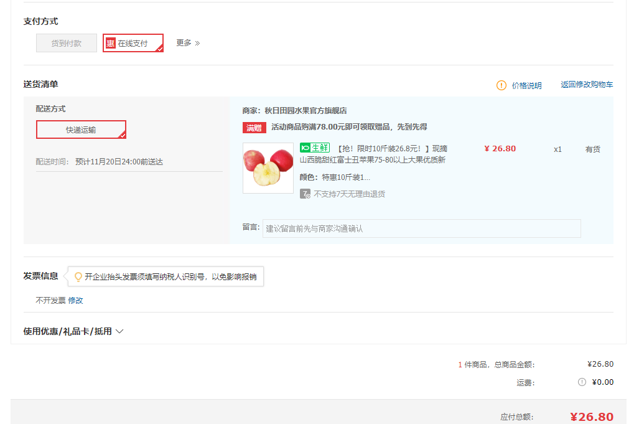Viewport: 639px width, 424px height.
Task: Click the 运费 ¥0.00 value
Action: click(603, 382)
